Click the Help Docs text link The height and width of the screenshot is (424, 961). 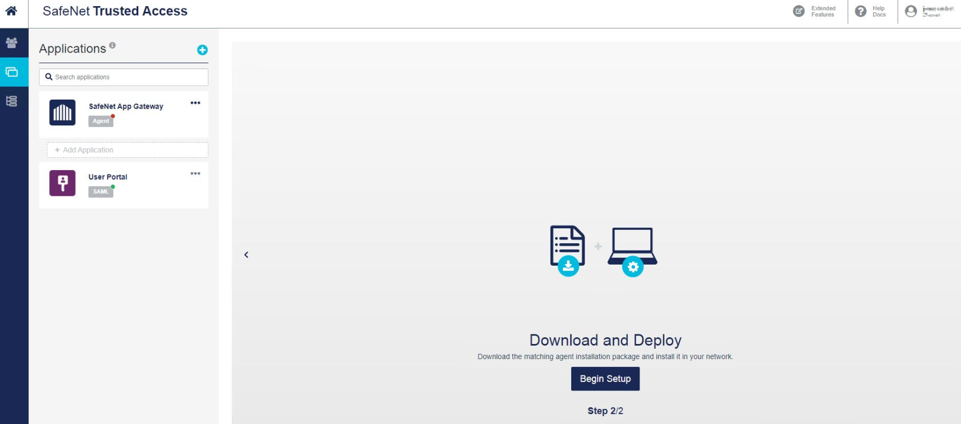[x=879, y=11]
